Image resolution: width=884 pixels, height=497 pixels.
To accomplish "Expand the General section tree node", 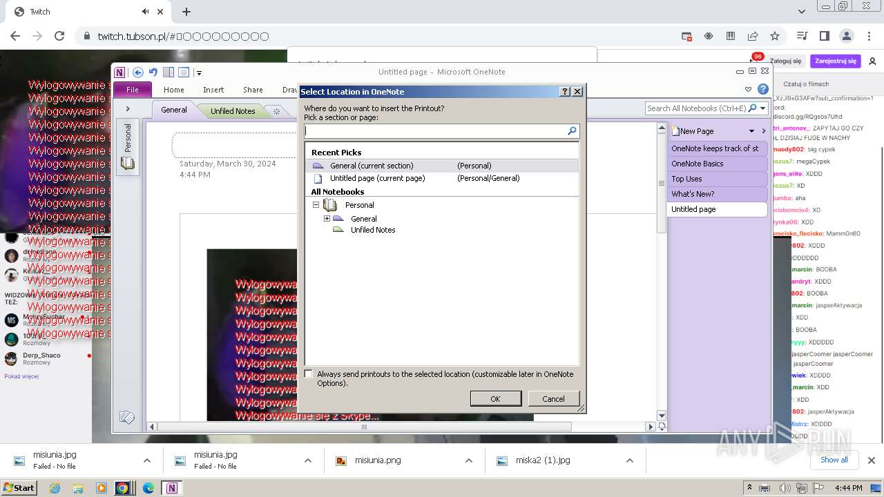I will tap(327, 219).
